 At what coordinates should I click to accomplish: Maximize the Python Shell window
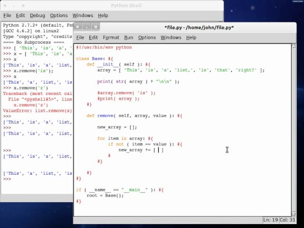(x=23, y=6)
